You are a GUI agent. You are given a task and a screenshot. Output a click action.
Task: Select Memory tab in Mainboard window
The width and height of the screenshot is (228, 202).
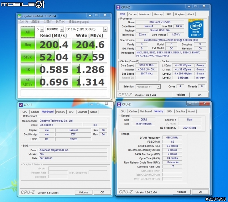(x=61, y=112)
